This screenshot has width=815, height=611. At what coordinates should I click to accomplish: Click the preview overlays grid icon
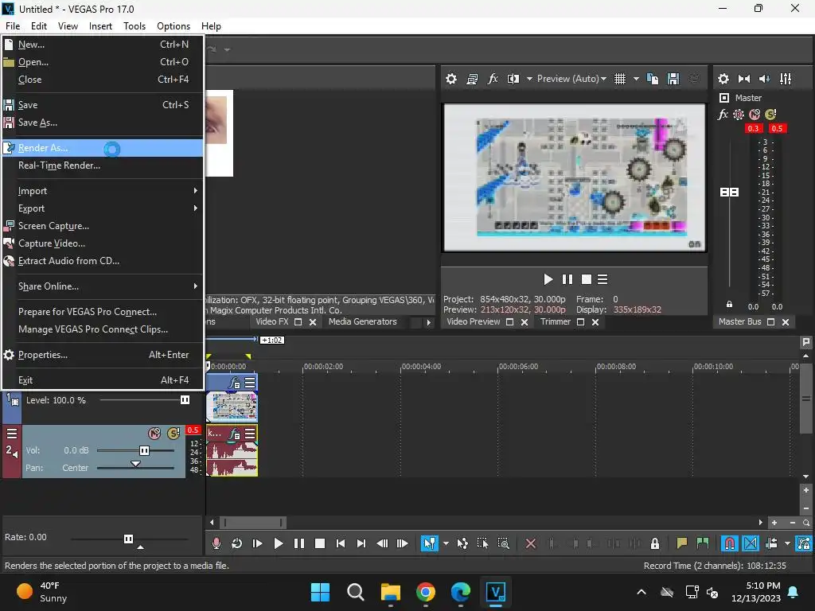[619, 79]
